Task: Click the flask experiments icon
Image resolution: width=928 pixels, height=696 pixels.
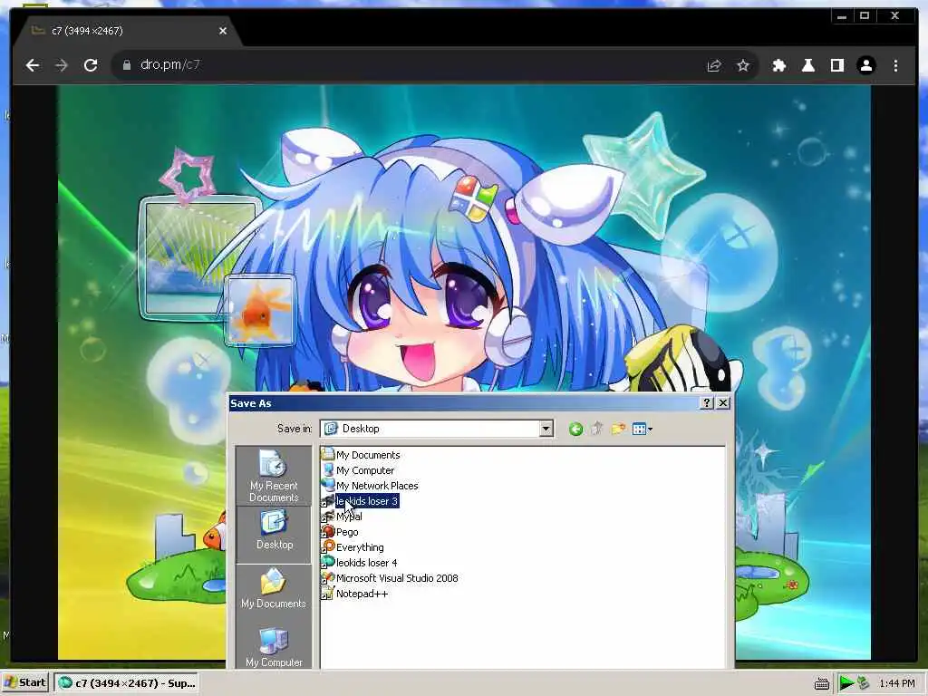Action: (807, 65)
